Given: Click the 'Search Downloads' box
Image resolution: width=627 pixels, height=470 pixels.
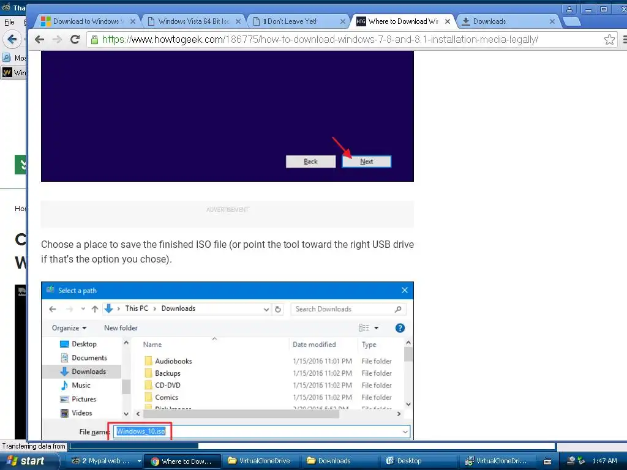Looking at the screenshot, I should coord(348,309).
